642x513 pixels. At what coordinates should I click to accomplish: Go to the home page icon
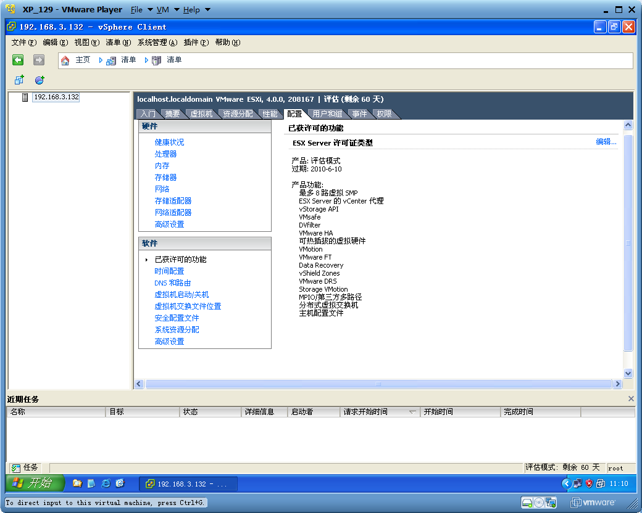(x=65, y=61)
